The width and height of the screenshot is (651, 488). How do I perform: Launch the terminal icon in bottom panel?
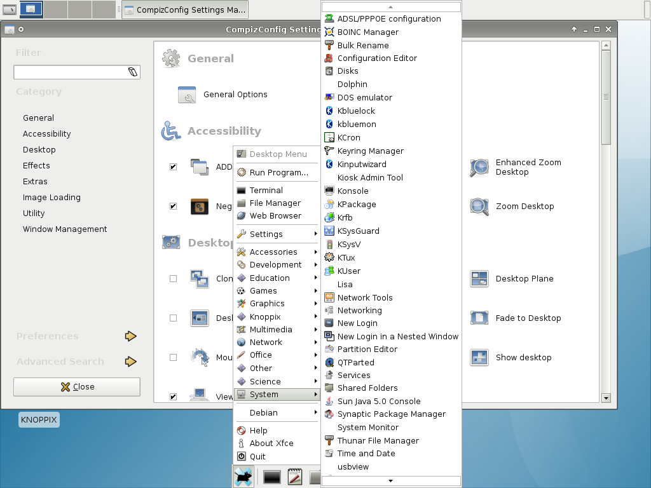(x=271, y=477)
